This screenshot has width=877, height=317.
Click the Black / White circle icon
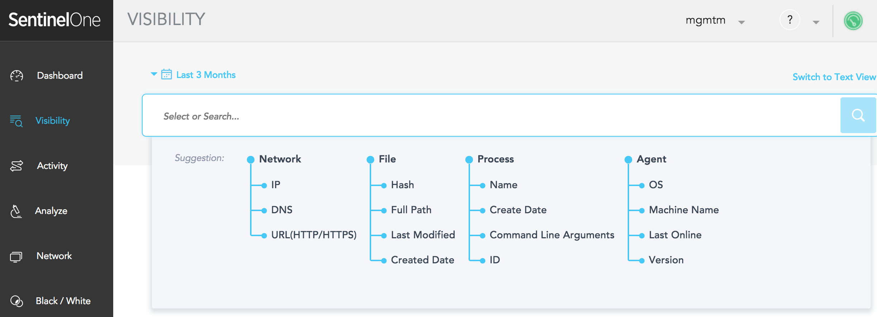16,301
